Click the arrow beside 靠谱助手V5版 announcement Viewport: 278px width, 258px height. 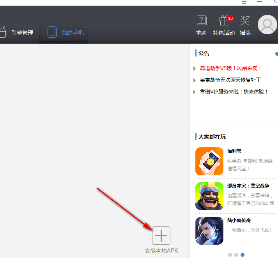(x=195, y=69)
